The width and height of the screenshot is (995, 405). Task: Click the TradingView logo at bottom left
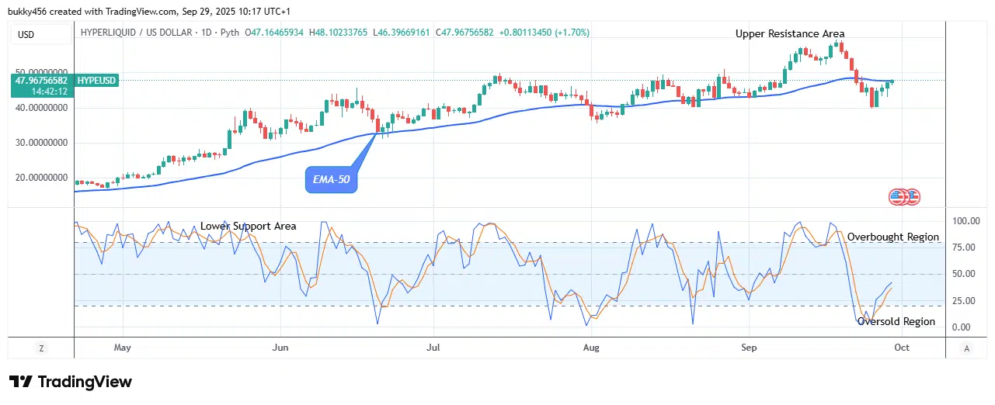coord(71,382)
